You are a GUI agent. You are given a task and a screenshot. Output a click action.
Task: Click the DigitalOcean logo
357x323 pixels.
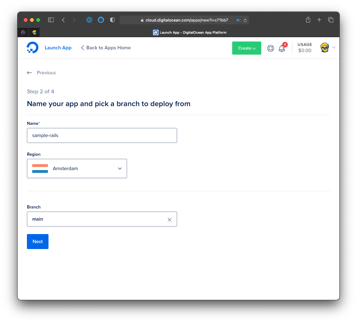click(33, 48)
